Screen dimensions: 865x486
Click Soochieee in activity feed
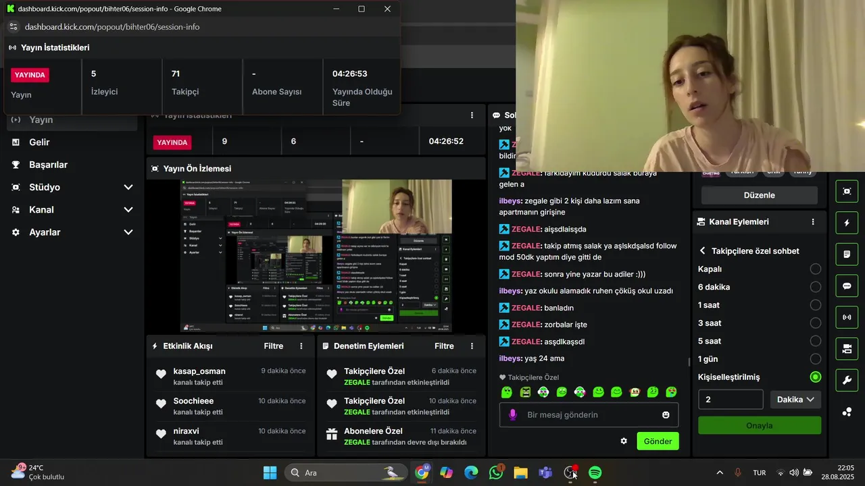point(193,401)
